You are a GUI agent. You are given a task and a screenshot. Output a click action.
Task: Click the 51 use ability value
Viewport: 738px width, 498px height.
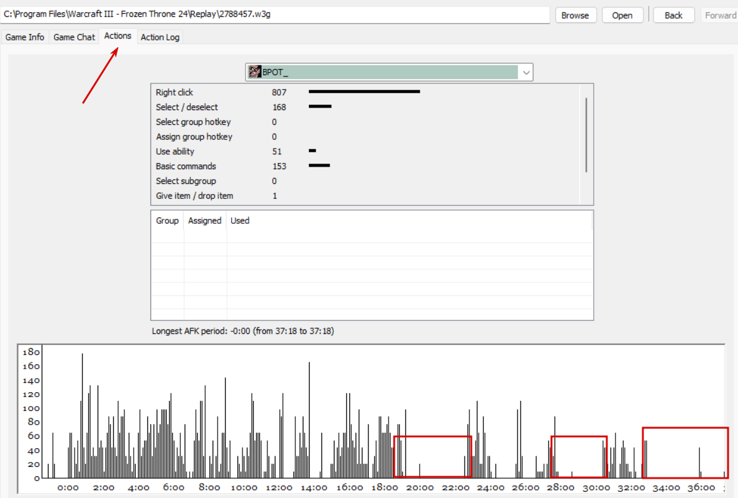[277, 152]
